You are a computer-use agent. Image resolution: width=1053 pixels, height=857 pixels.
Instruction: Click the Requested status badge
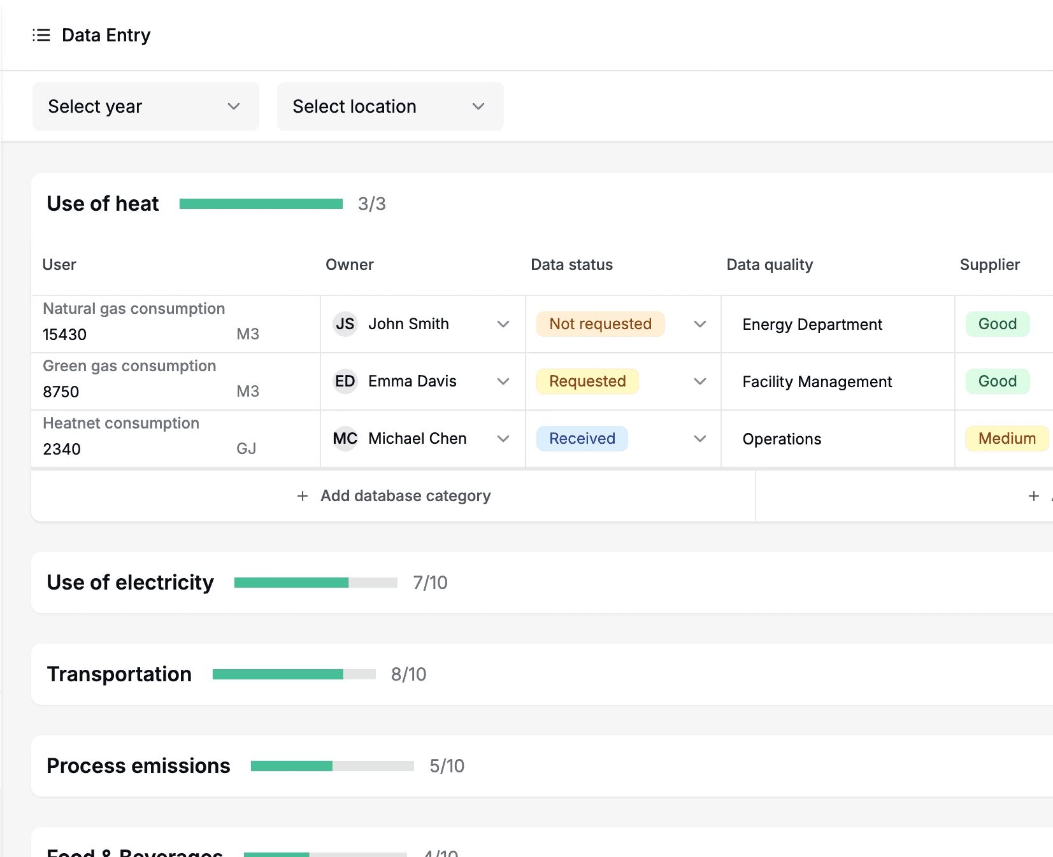coord(587,381)
